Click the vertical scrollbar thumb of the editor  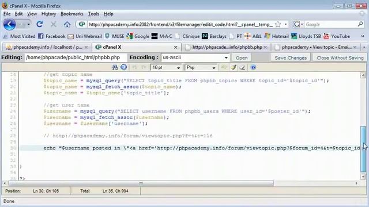(363, 149)
